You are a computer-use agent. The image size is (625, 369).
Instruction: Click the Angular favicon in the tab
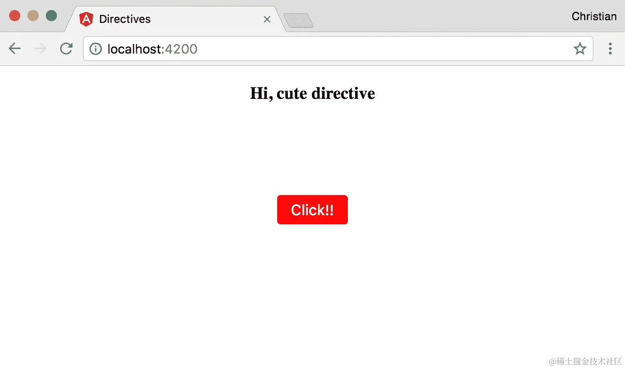tap(86, 19)
